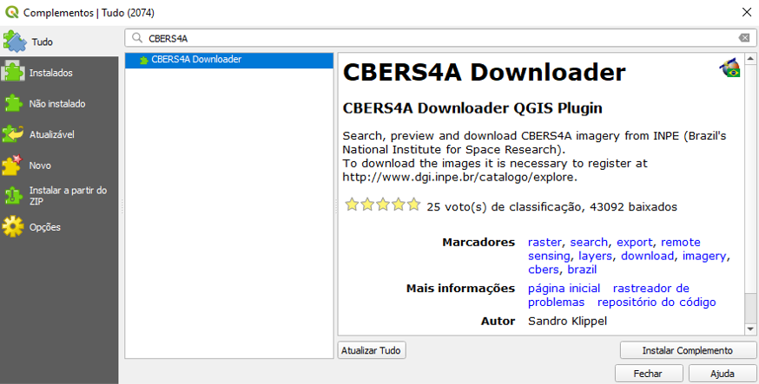
Task: Open the Opções gear icon
Action: [x=13, y=227]
